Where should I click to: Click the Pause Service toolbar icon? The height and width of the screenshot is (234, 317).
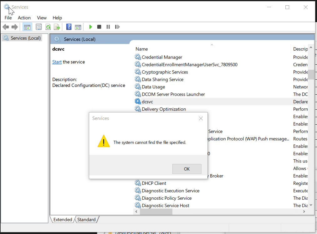(108, 27)
